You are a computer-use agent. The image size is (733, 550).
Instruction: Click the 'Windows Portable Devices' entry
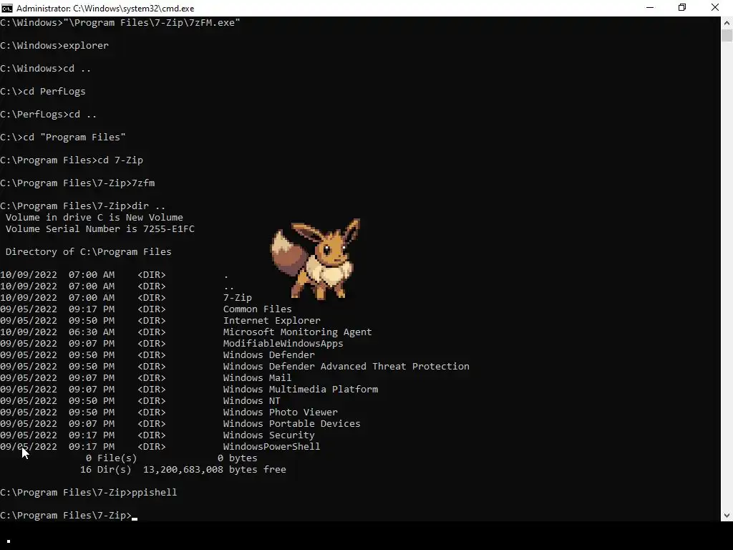click(292, 424)
